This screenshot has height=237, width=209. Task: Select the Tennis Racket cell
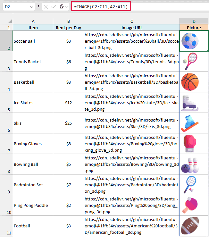33,62
